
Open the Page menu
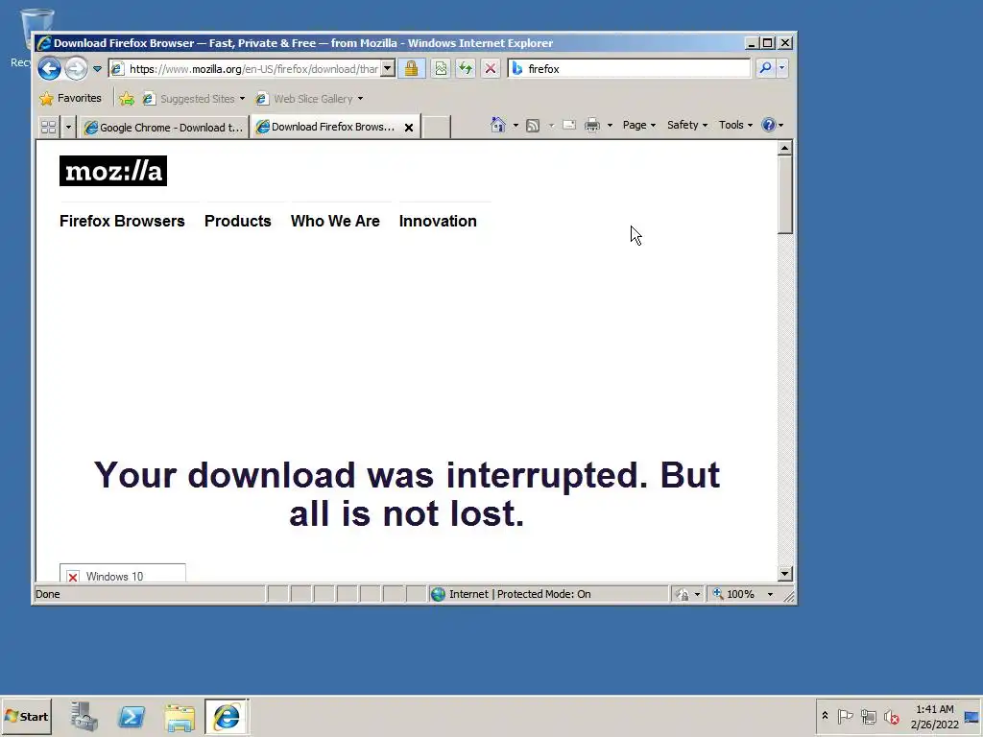638,125
